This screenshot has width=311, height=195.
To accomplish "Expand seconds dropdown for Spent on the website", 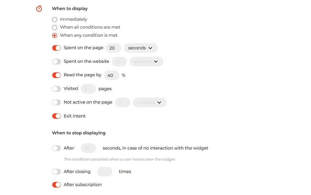I will (x=146, y=62).
